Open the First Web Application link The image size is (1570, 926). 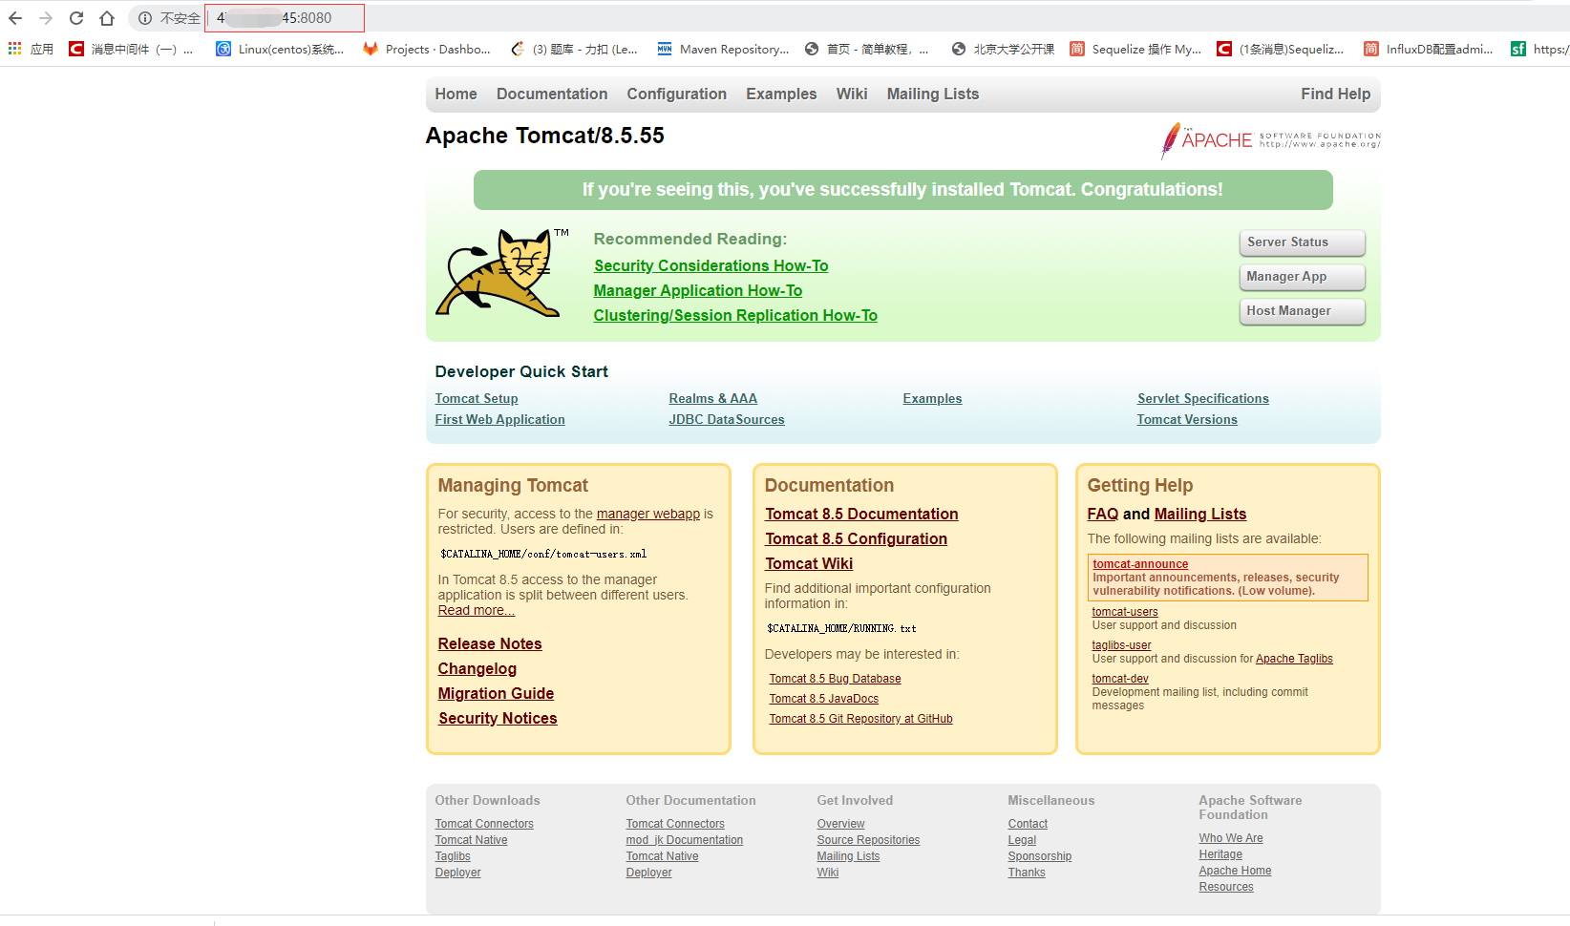tap(499, 419)
